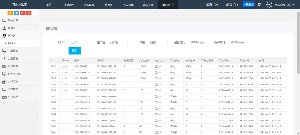Image resolution: width=300 pixels, height=135 pixels.
Task: Click the red trash shortcut icon
Action: (x=22, y=13)
